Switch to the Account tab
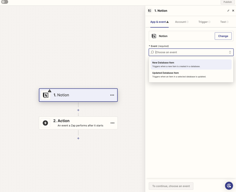The height and width of the screenshot is (192, 236). pyautogui.click(x=182, y=22)
